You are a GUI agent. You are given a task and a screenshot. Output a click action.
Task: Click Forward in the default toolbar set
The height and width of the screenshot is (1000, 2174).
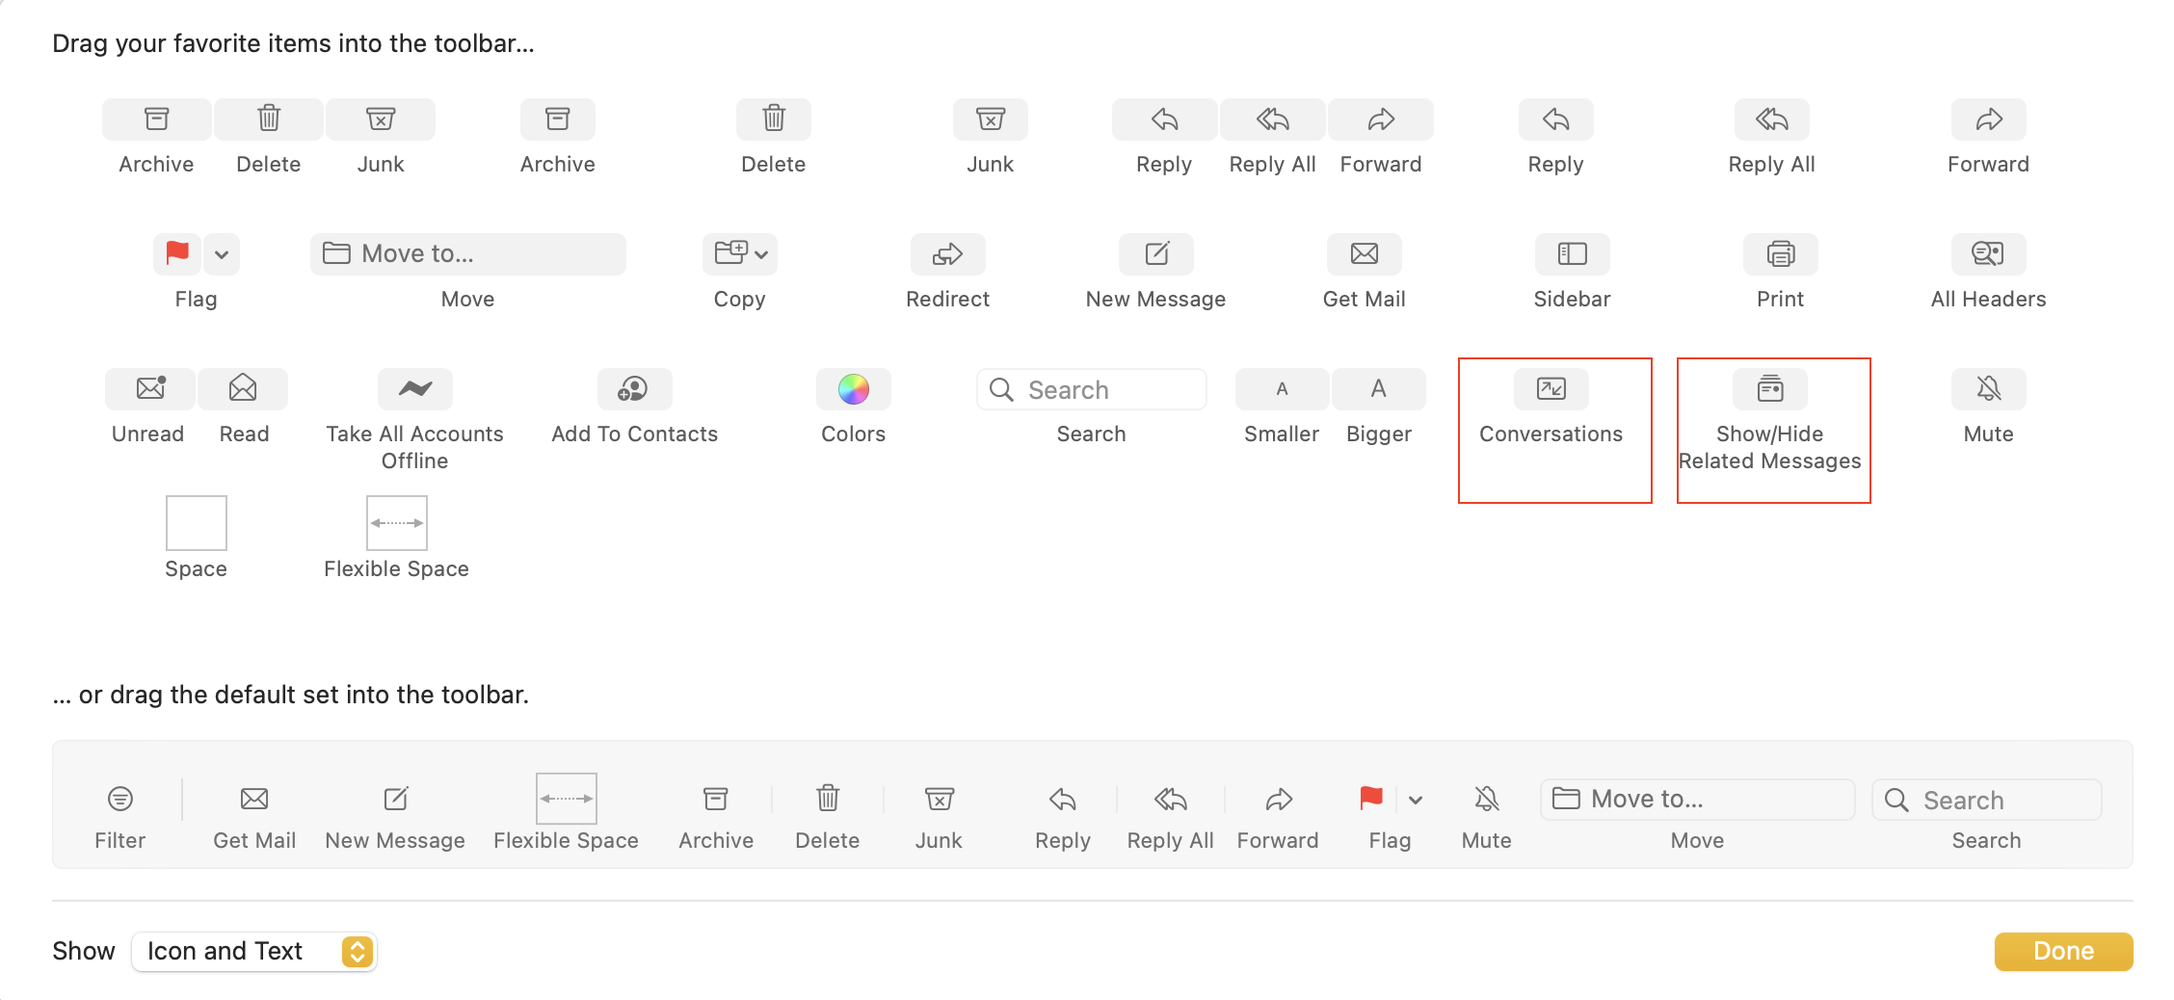1279,799
